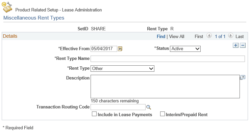This screenshot has height=132, width=249.
Task: Click View All link
Action: tap(177, 37)
